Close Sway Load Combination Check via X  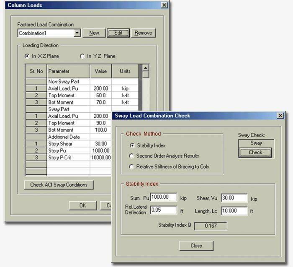pyautogui.click(x=280, y=116)
